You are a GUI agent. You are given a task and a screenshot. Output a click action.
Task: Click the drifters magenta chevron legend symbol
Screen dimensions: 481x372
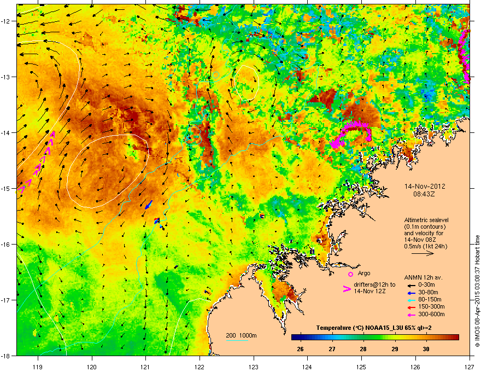[347, 289]
